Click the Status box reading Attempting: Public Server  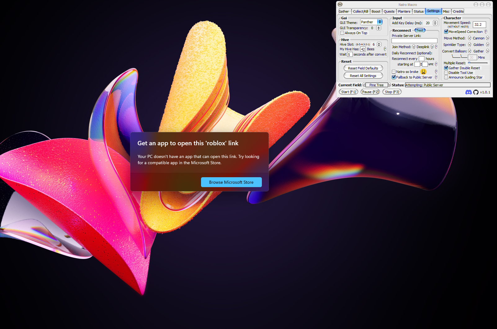[x=448, y=85]
